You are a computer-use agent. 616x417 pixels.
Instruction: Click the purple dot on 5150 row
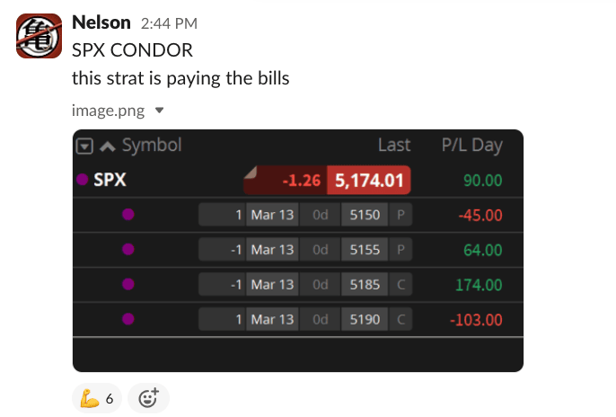tap(128, 215)
